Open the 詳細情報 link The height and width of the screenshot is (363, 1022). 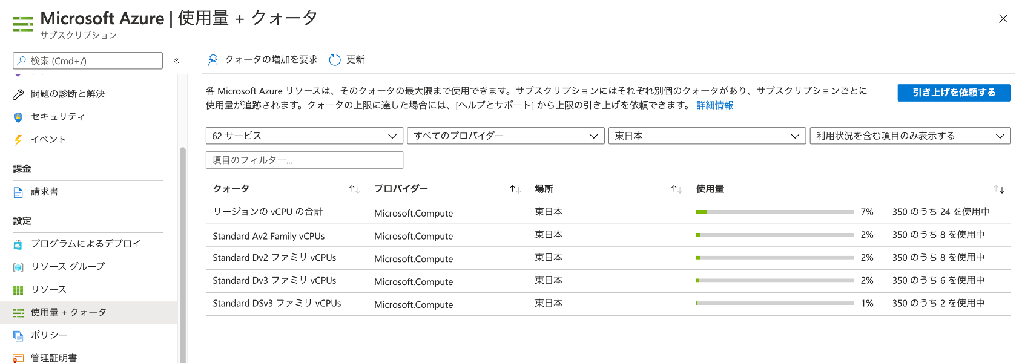pyautogui.click(x=715, y=105)
